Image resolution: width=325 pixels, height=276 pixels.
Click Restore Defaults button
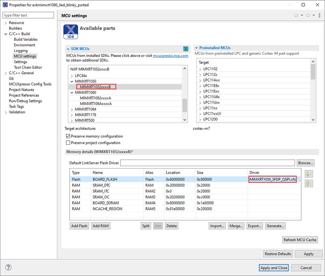pyautogui.click(x=278, y=254)
